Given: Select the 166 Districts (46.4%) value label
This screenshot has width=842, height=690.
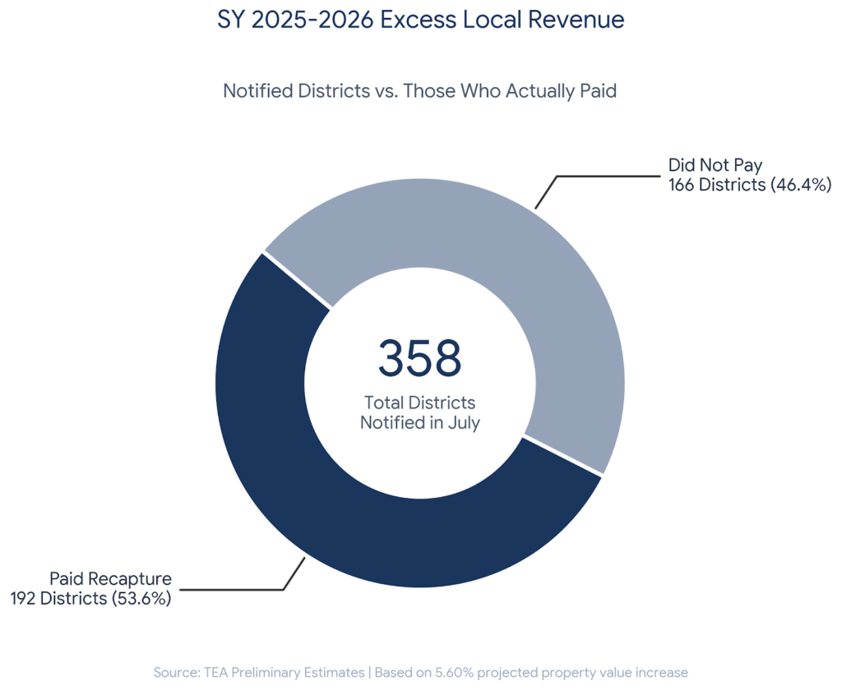Looking at the screenshot, I should point(750,186).
